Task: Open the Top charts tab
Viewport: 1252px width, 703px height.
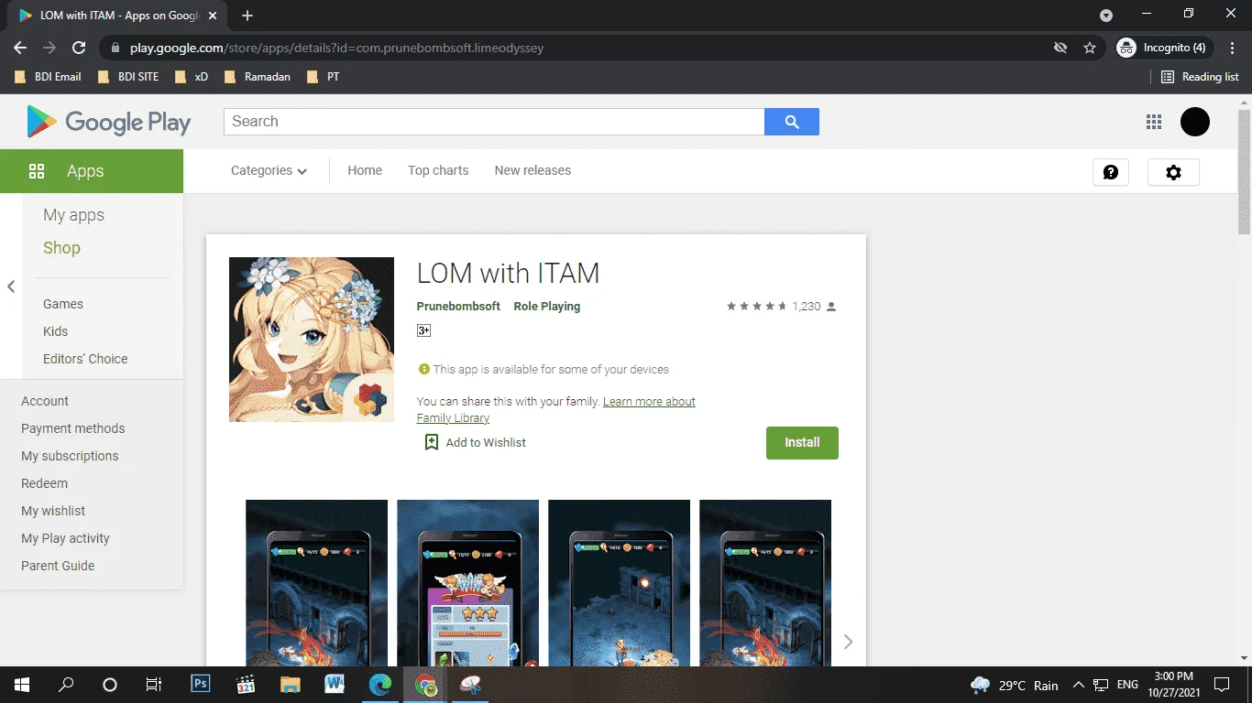Action: pyautogui.click(x=438, y=170)
